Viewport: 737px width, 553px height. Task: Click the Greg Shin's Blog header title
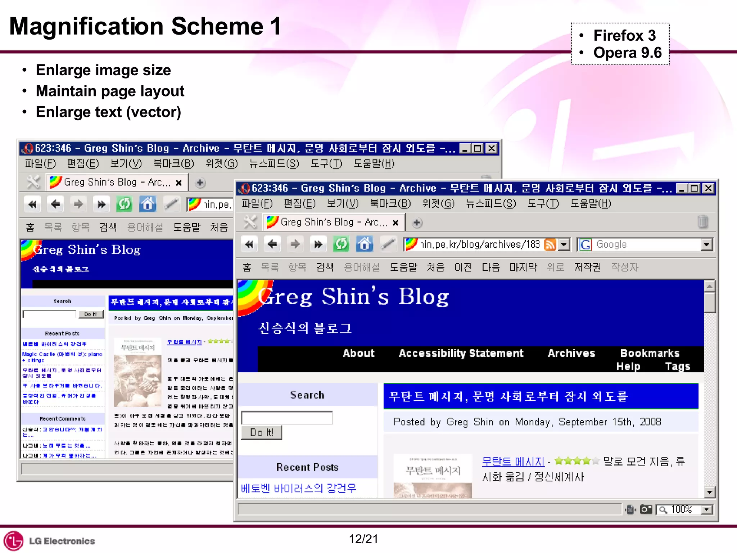[353, 297]
